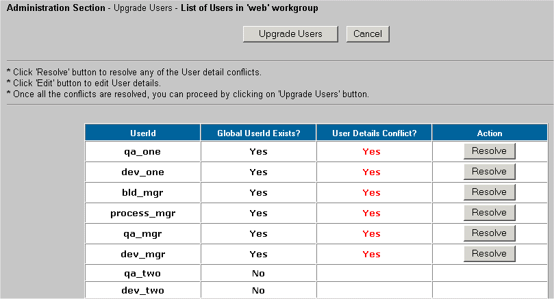Select the qa_two user ID cell

[x=142, y=273]
